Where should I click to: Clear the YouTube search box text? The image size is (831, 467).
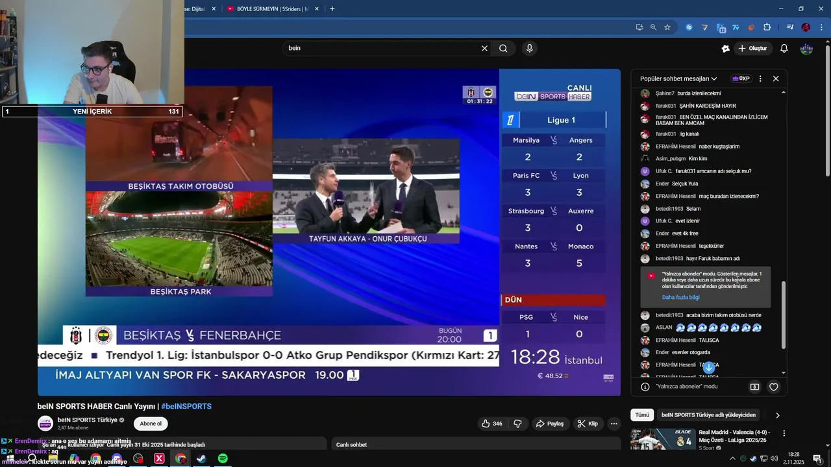[x=484, y=48]
